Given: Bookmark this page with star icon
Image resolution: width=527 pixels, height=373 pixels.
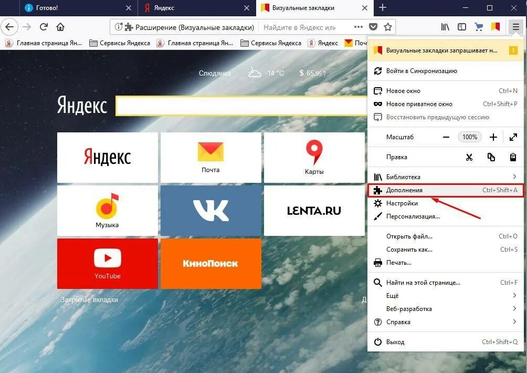Looking at the screenshot, I should pos(388,27).
